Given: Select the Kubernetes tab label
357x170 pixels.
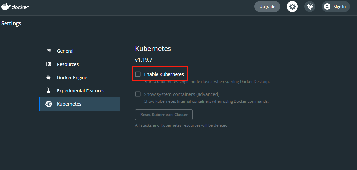Looking at the screenshot, I should coord(69,104).
